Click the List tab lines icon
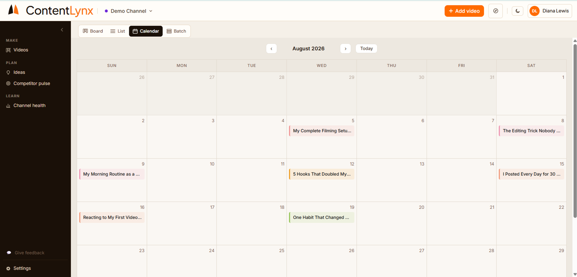The width and height of the screenshot is (577, 277). point(113,31)
